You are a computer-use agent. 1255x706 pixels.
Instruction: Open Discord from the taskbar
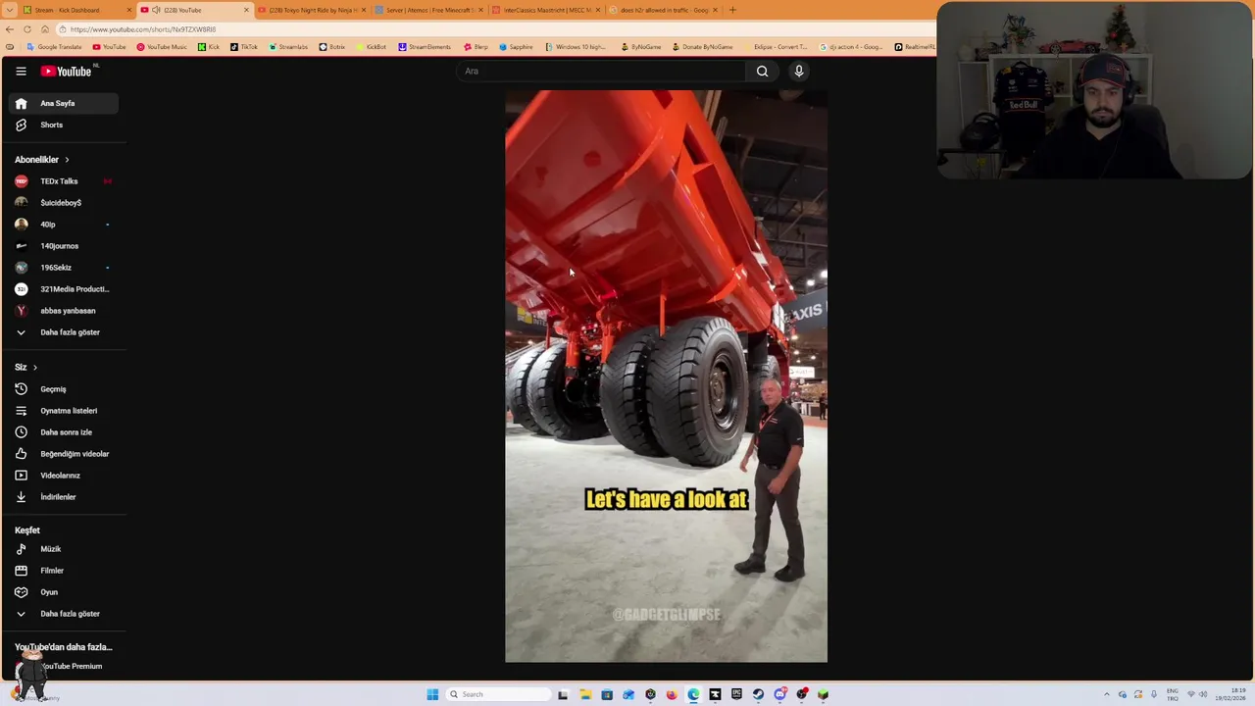[779, 694]
